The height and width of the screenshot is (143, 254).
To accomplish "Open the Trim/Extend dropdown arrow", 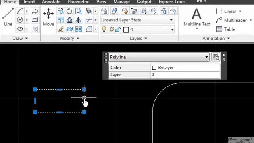I will (96, 20).
